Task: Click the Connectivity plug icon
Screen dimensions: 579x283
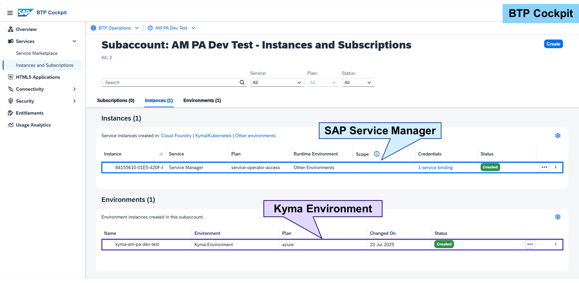Action: tap(10, 89)
